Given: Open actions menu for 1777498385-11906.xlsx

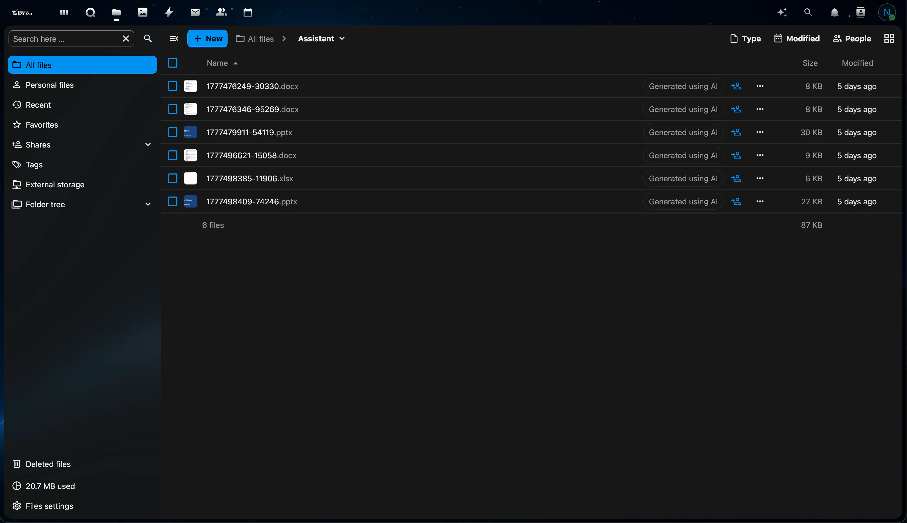Looking at the screenshot, I should (760, 178).
